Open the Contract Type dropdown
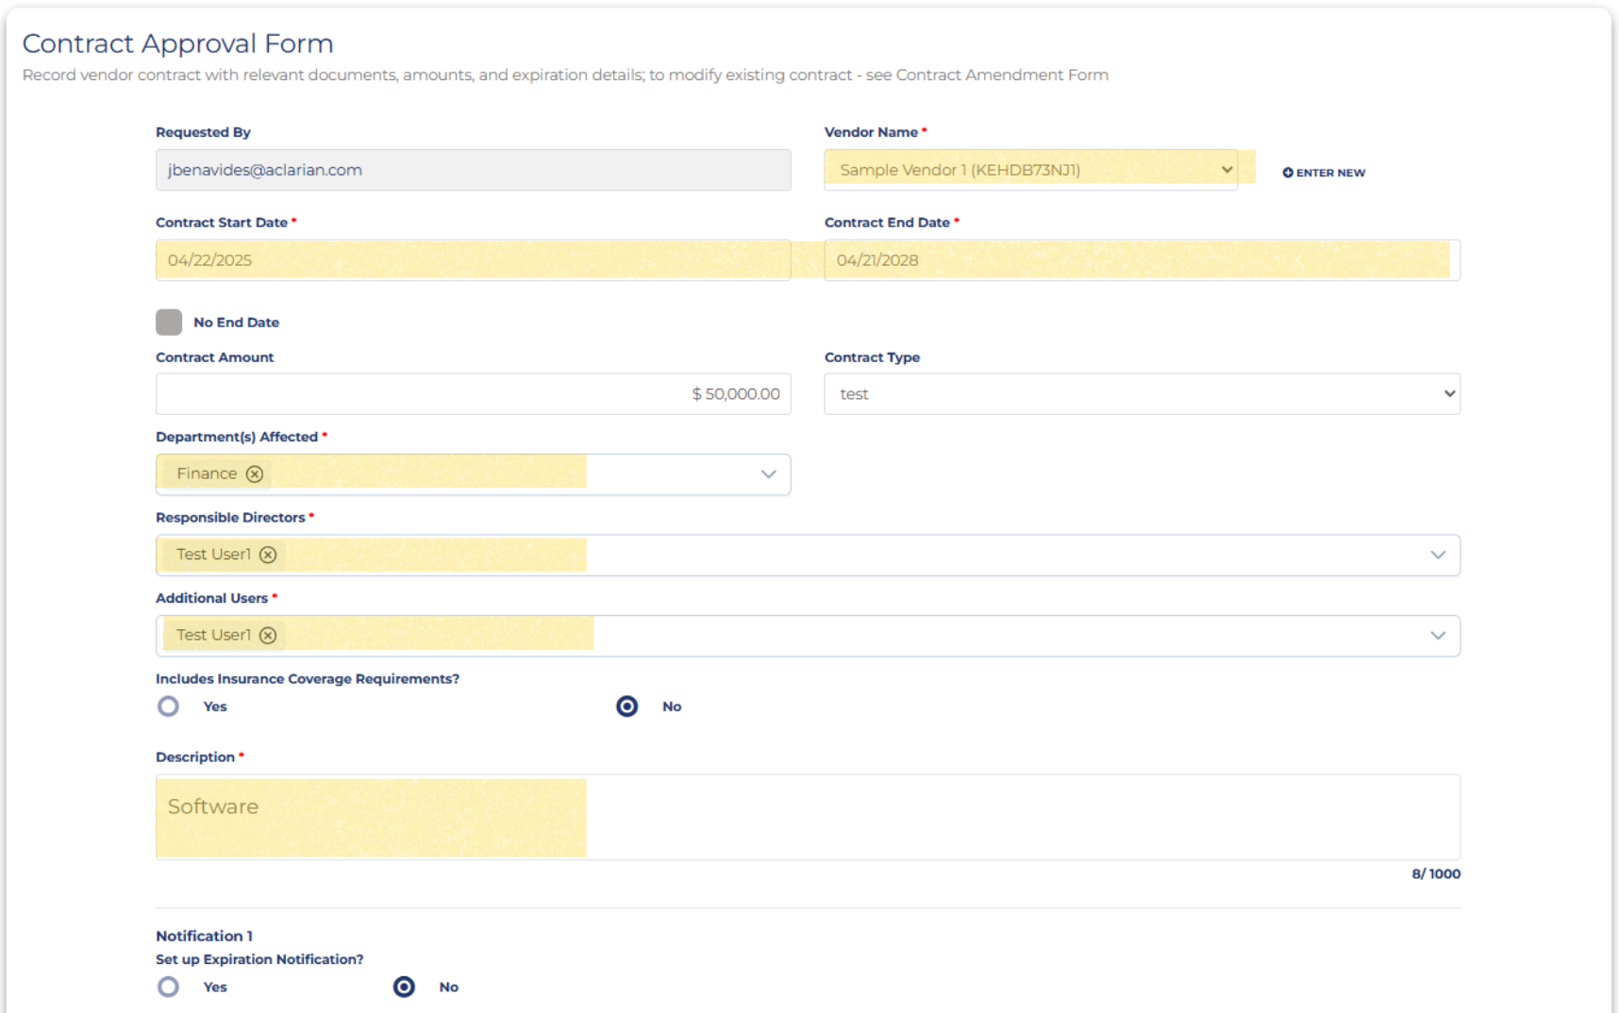 pyautogui.click(x=1142, y=394)
